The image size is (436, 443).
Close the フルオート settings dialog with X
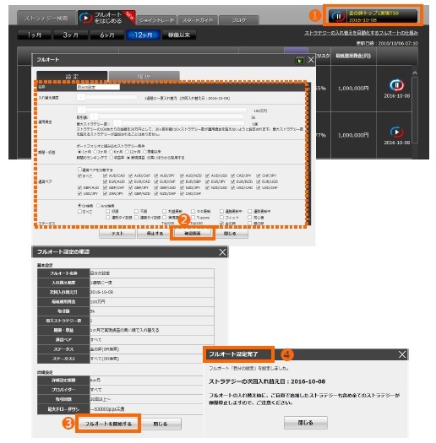tap(311, 60)
